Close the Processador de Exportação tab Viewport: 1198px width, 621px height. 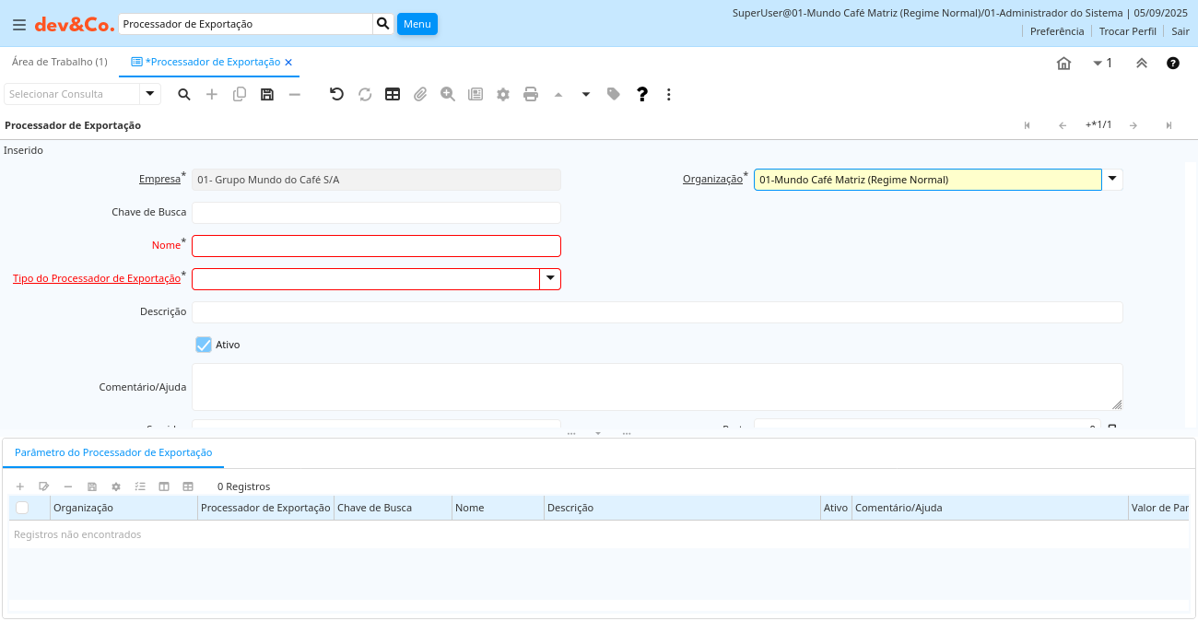[288, 63]
